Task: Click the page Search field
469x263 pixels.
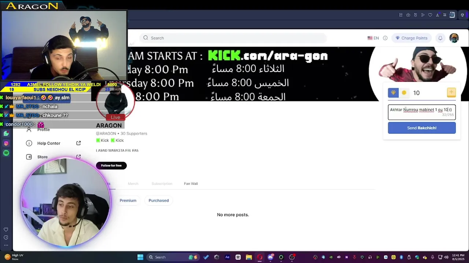Action: pos(233,38)
